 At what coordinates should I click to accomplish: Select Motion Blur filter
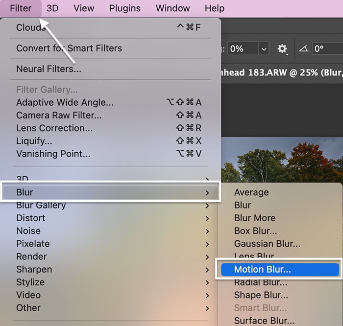tap(280, 269)
